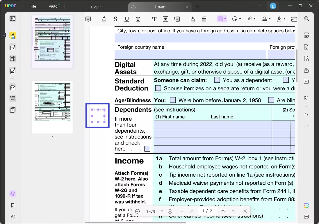319x224 pixels.
Task: Select the Measure ruler tool
Action: (x=294, y=19)
